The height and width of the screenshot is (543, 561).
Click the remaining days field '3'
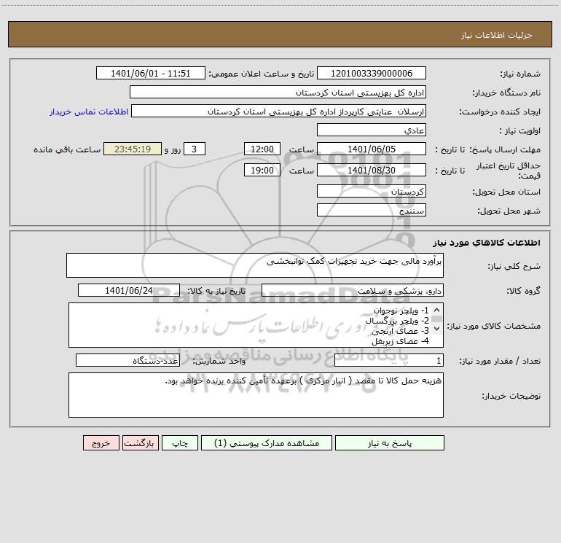click(195, 149)
